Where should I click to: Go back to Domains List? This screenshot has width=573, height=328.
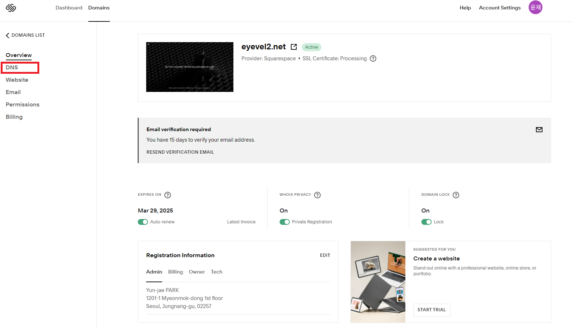[28, 35]
